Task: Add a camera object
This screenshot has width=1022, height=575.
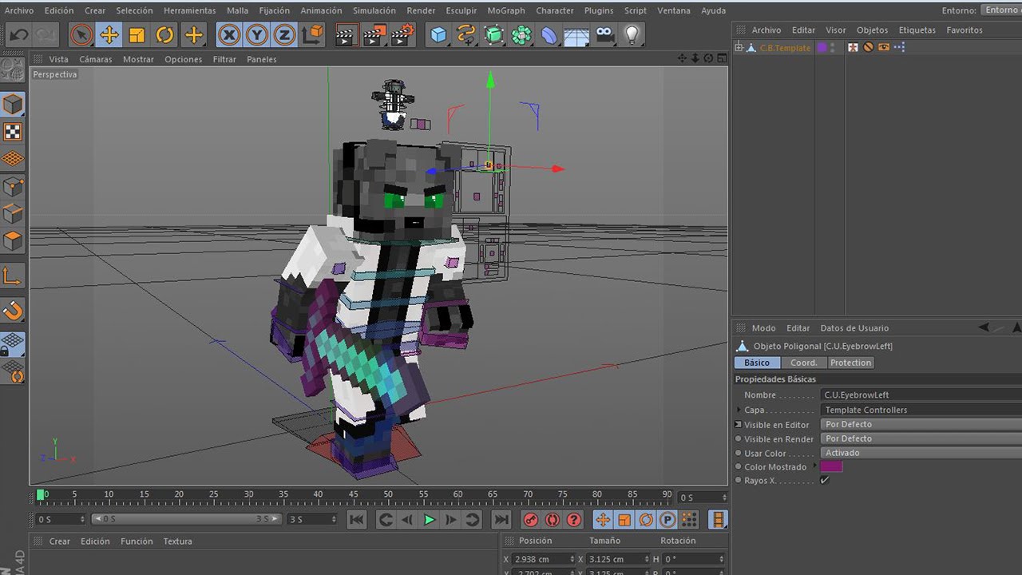Action: 604,34
